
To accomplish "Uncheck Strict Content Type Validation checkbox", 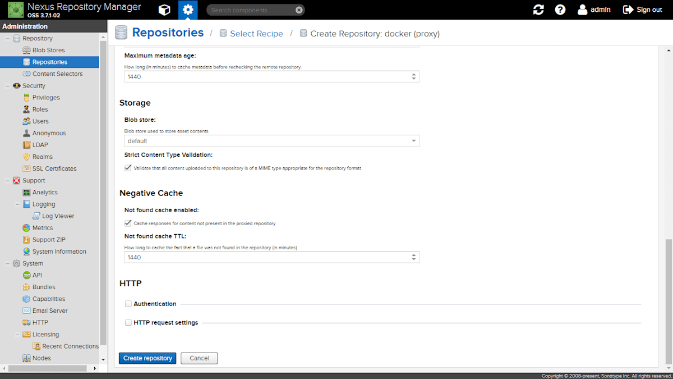I will 128,168.
